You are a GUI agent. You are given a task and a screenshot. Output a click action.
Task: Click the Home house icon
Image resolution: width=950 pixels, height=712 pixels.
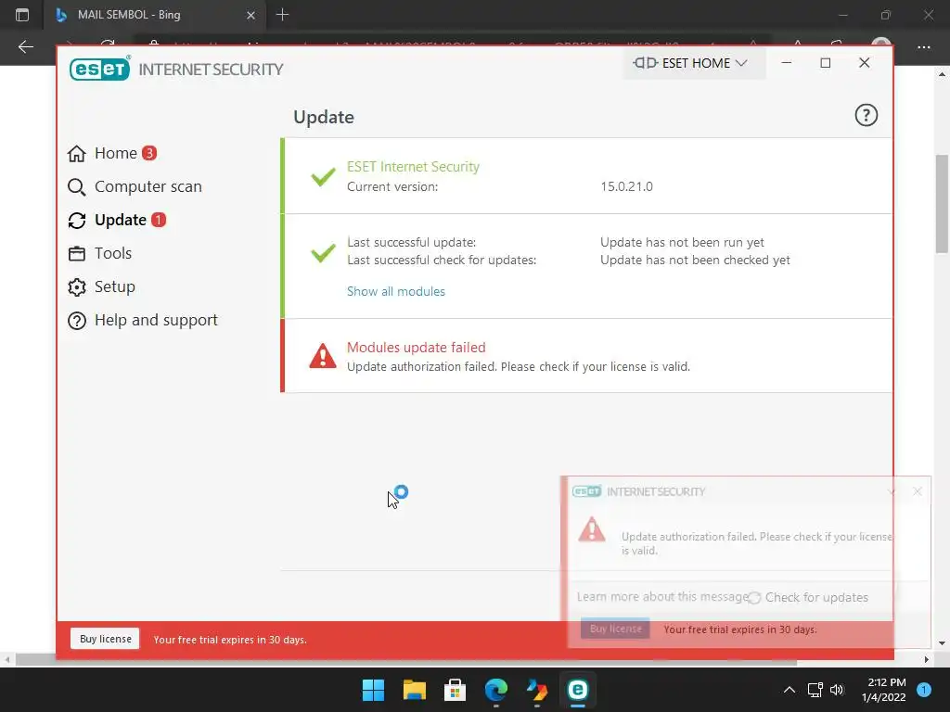(76, 154)
